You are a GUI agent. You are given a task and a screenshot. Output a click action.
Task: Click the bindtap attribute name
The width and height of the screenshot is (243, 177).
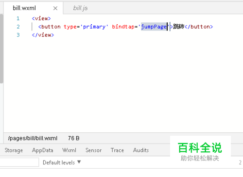123,27
